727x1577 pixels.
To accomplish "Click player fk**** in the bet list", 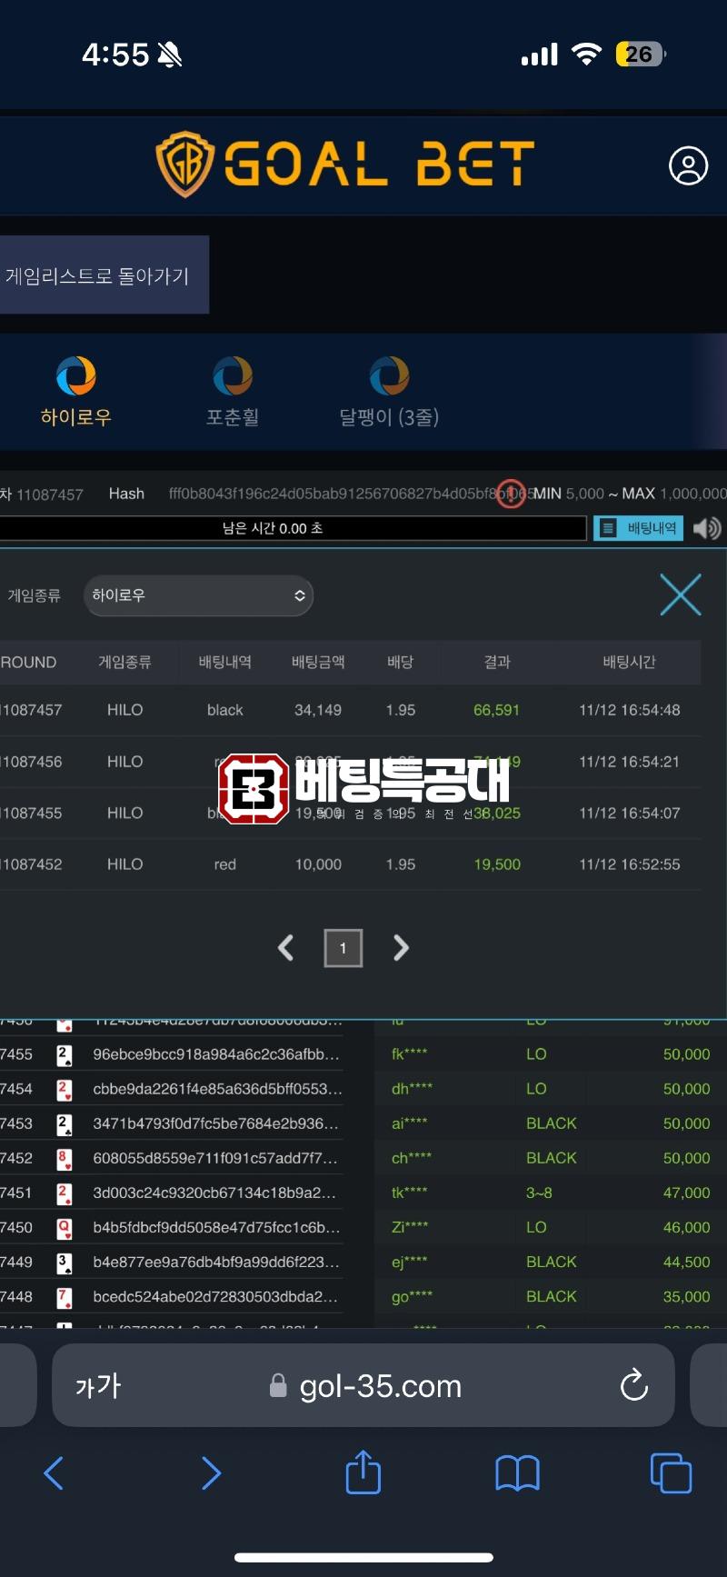I will (409, 1054).
